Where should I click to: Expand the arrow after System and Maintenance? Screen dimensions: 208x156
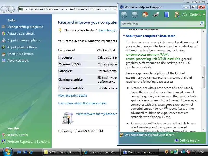(x=67, y=9)
